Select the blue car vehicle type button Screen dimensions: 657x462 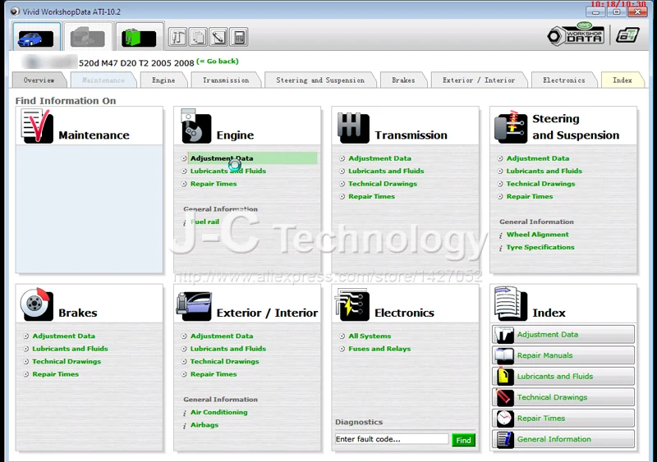[x=36, y=38]
